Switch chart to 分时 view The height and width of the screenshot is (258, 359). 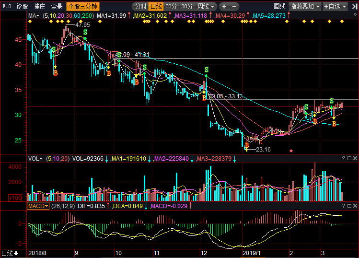(x=140, y=6)
